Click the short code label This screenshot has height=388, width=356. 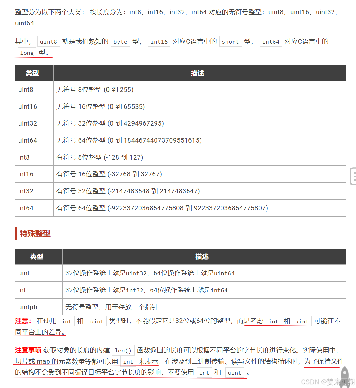[230, 41]
